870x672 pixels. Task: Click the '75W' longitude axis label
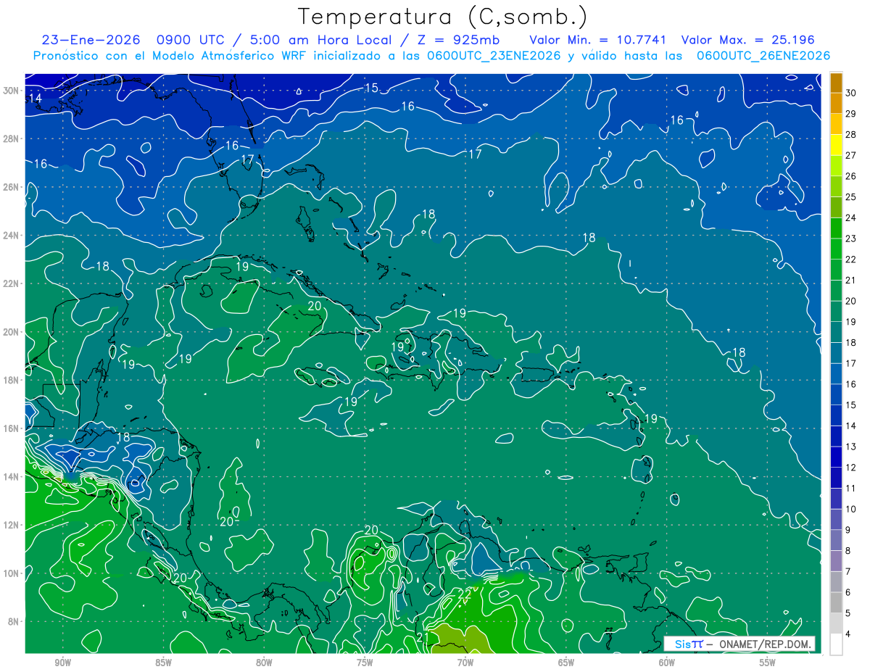365,662
